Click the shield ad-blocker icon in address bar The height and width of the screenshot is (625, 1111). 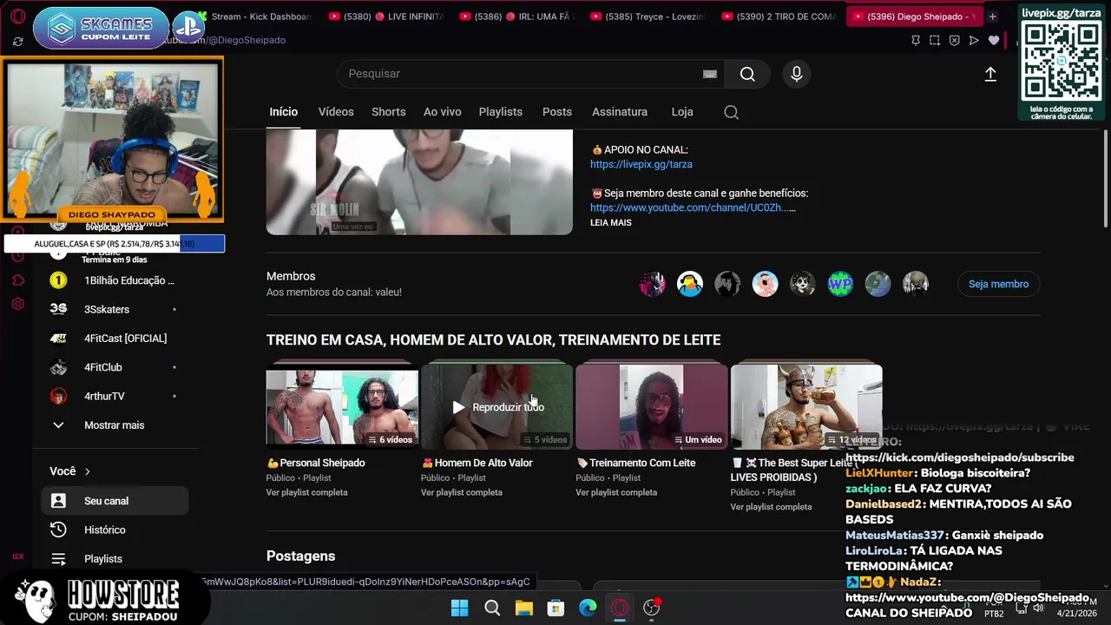(954, 40)
